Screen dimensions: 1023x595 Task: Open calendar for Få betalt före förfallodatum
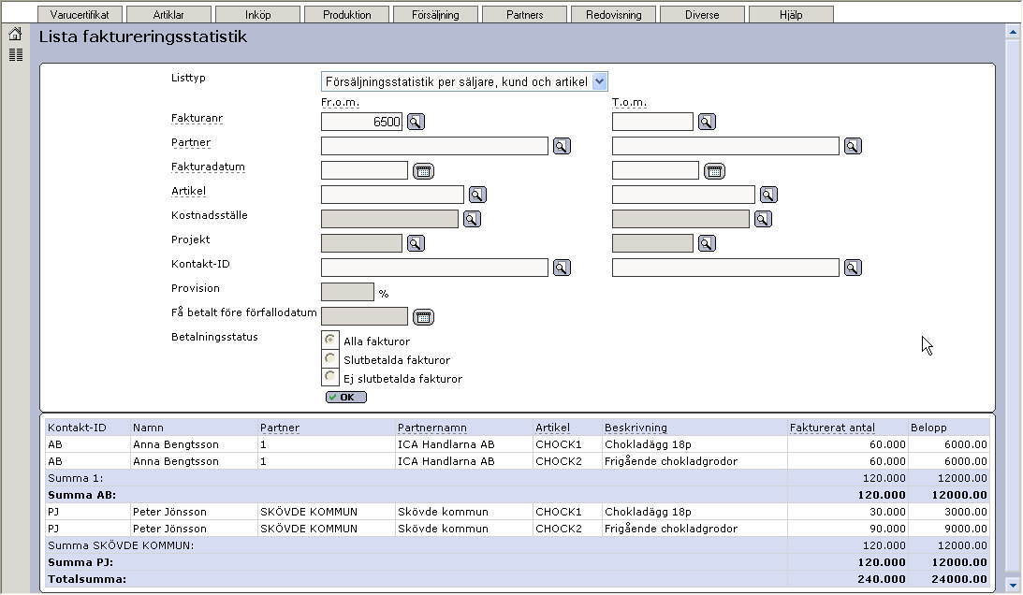tap(423, 317)
